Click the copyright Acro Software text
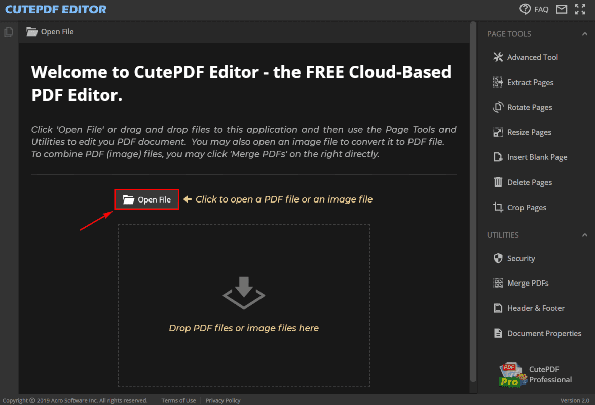The height and width of the screenshot is (405, 595). click(x=75, y=400)
